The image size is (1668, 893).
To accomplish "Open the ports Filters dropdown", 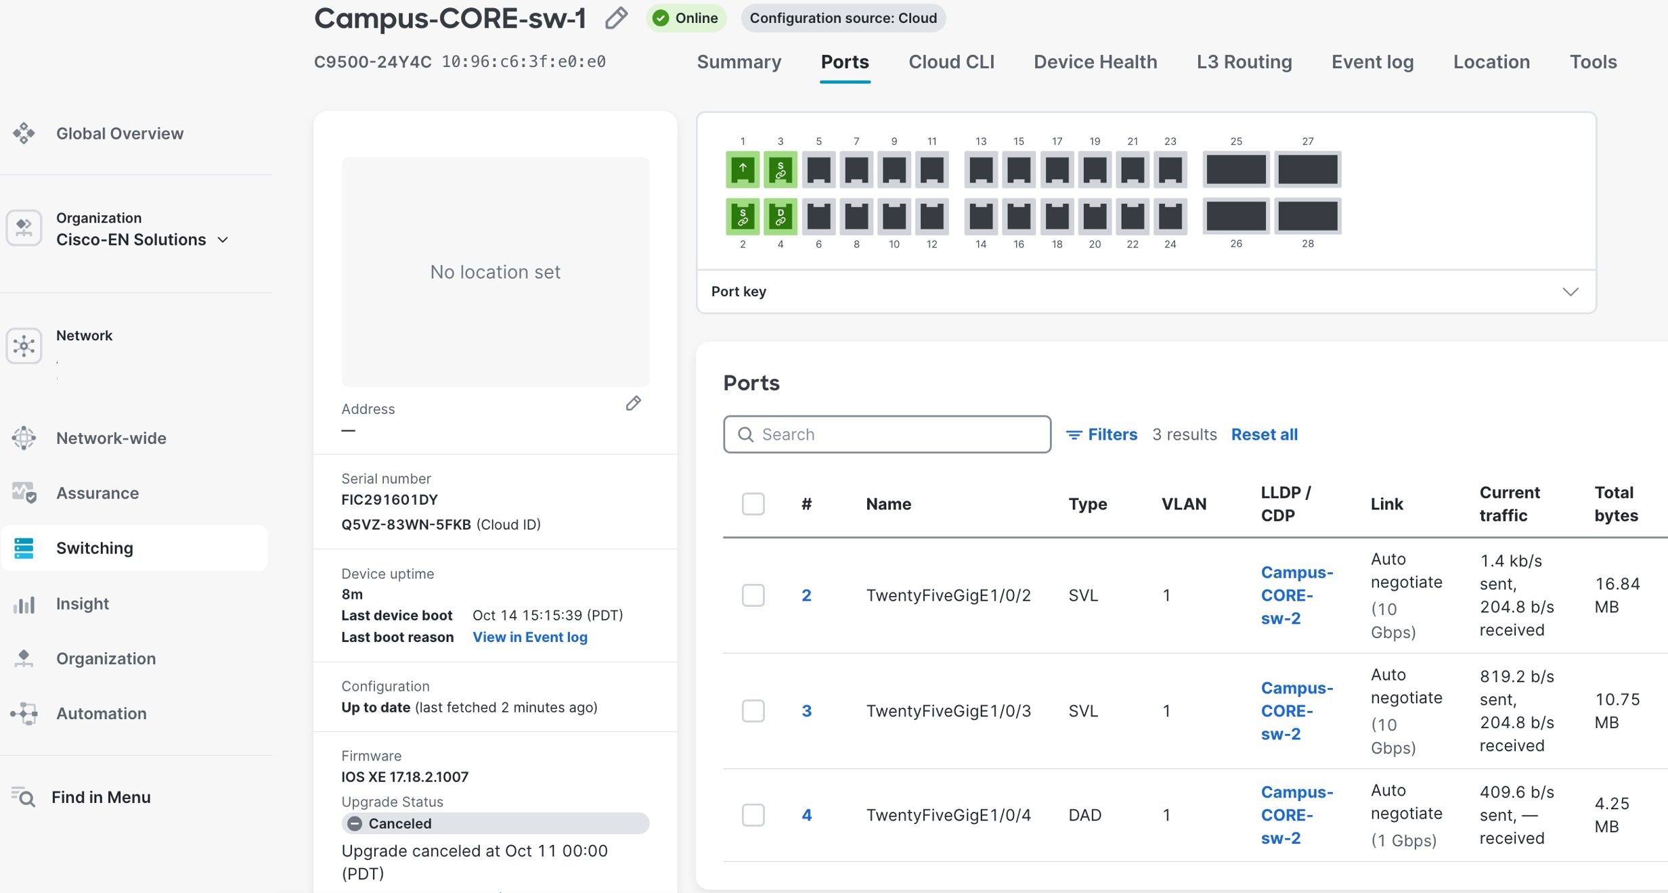I will (x=1102, y=434).
